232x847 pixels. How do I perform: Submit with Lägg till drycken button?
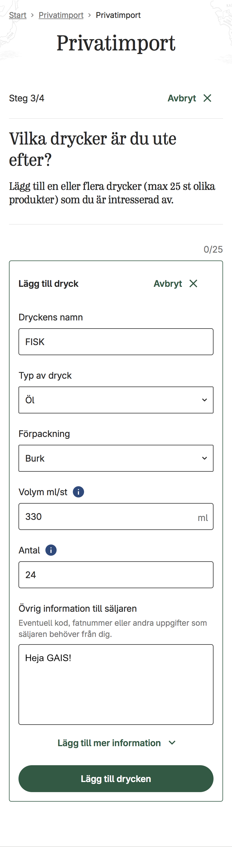pos(116,779)
